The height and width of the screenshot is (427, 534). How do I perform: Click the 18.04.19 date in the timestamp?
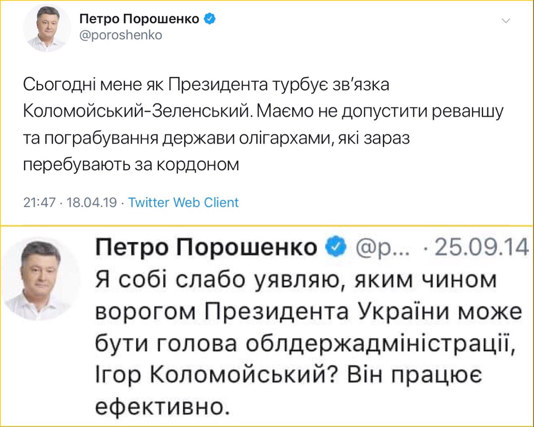click(92, 202)
